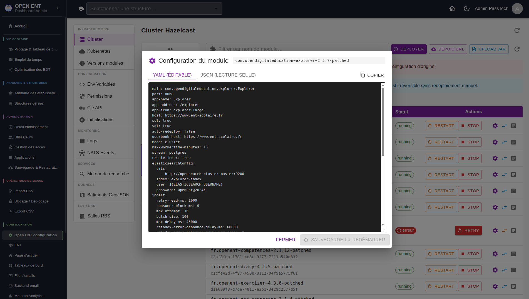Viewport: 529px width, 299px height.
Task: Click the DEPUIS URL button
Action: pos(448,49)
